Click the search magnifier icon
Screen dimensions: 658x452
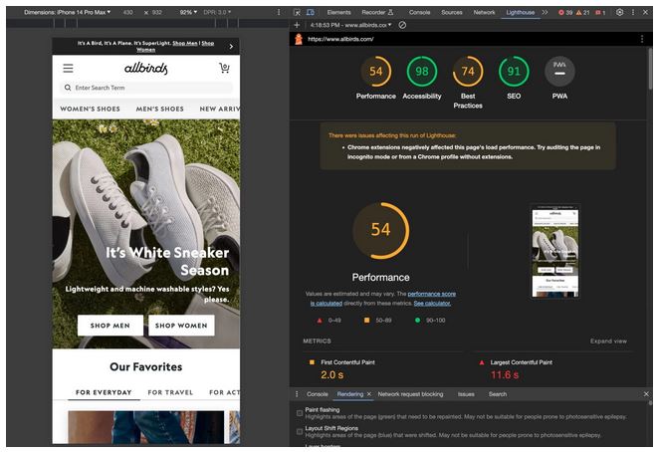pyautogui.click(x=68, y=88)
